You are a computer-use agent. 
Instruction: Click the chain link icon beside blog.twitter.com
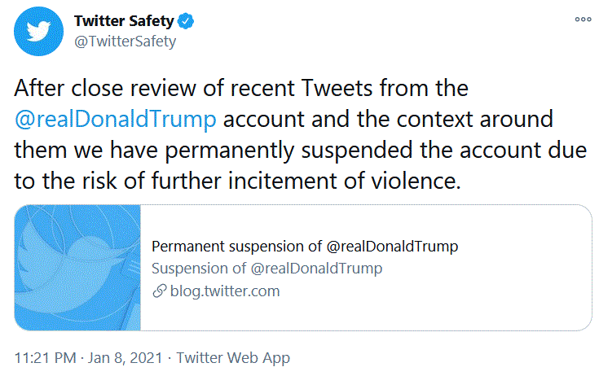point(160,291)
